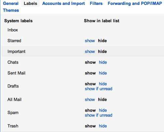Show the Important label in list

pyautogui.click(x=90, y=52)
